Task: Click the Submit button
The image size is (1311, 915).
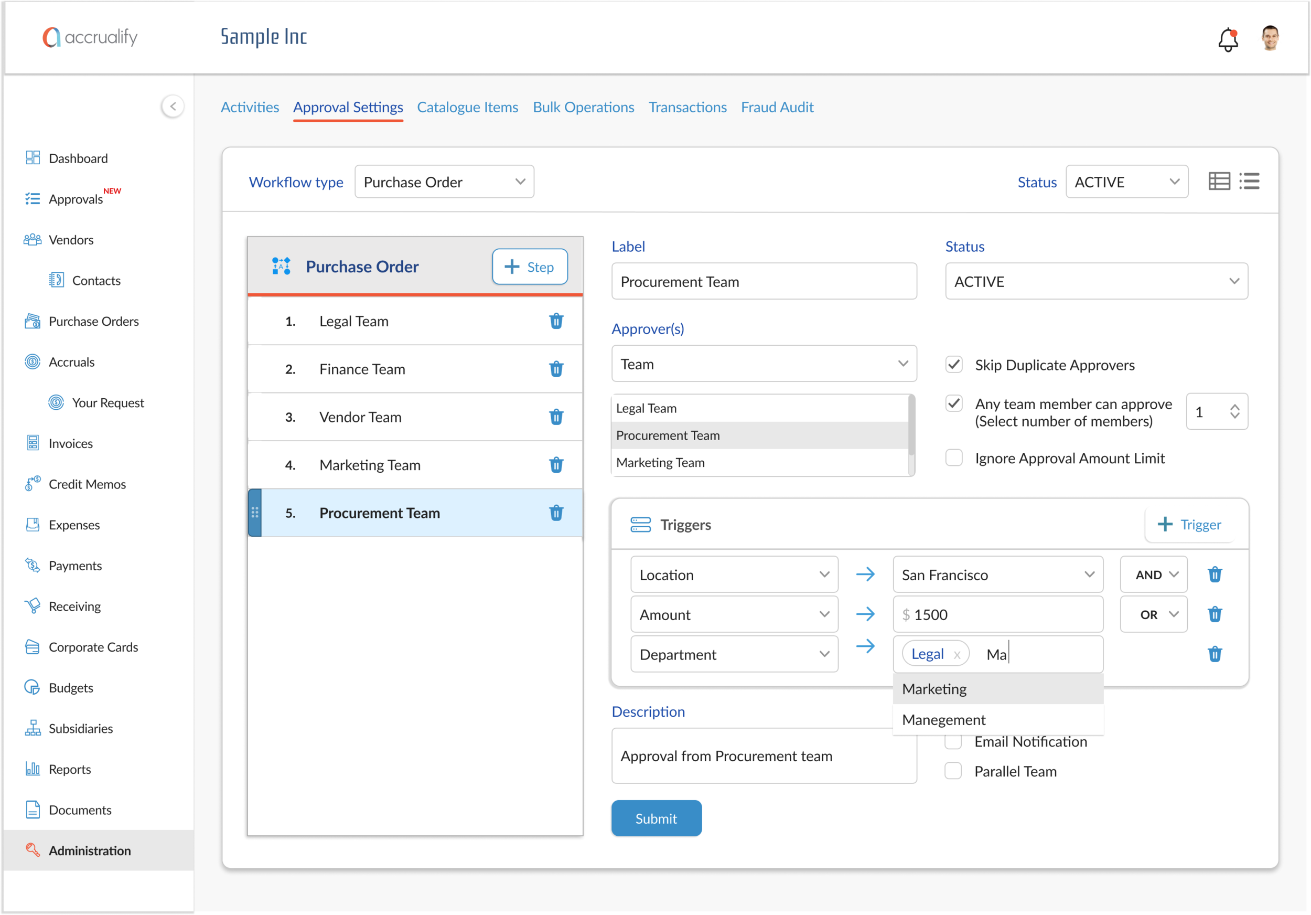Action: click(656, 818)
